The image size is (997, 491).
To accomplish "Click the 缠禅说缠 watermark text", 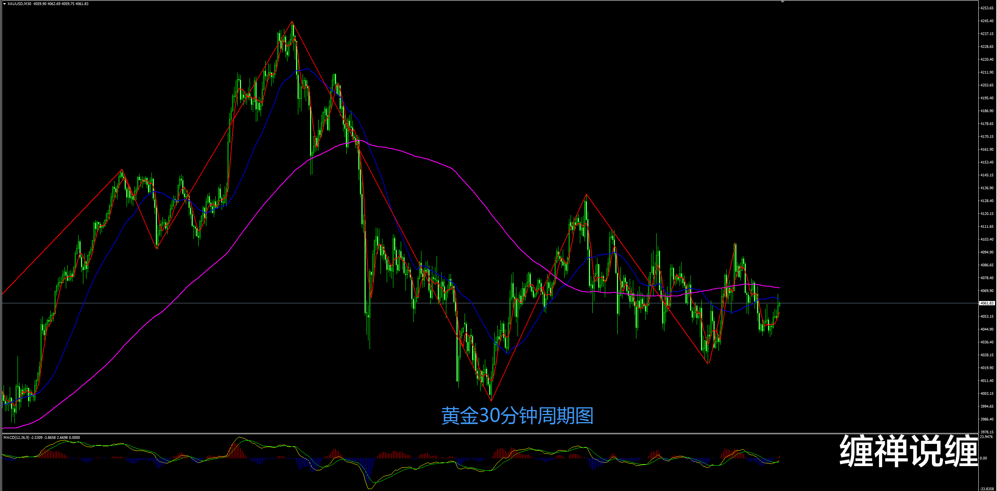I will 909,451.
